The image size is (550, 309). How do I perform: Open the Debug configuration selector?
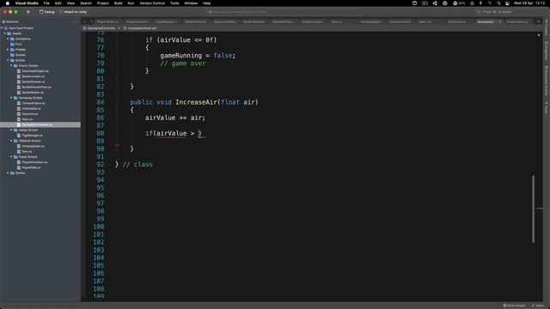(x=47, y=12)
